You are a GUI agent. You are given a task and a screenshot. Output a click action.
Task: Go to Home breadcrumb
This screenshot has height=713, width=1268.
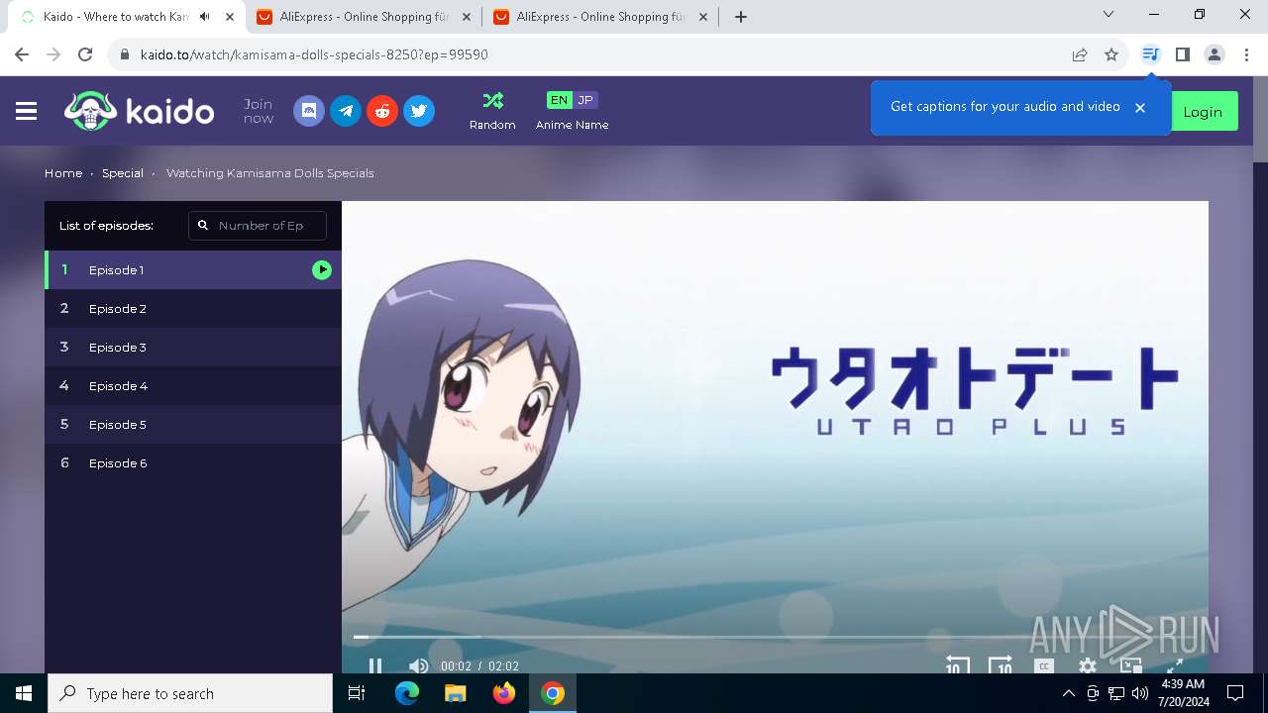tap(63, 173)
